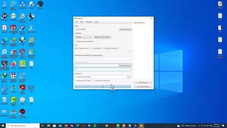Viewport: 227px width, 128px height.
Task: Enable the Include Betas checkbox
Action: click(91, 48)
